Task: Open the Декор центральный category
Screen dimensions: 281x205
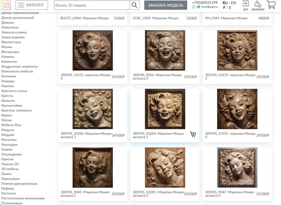Action: coord(18,18)
